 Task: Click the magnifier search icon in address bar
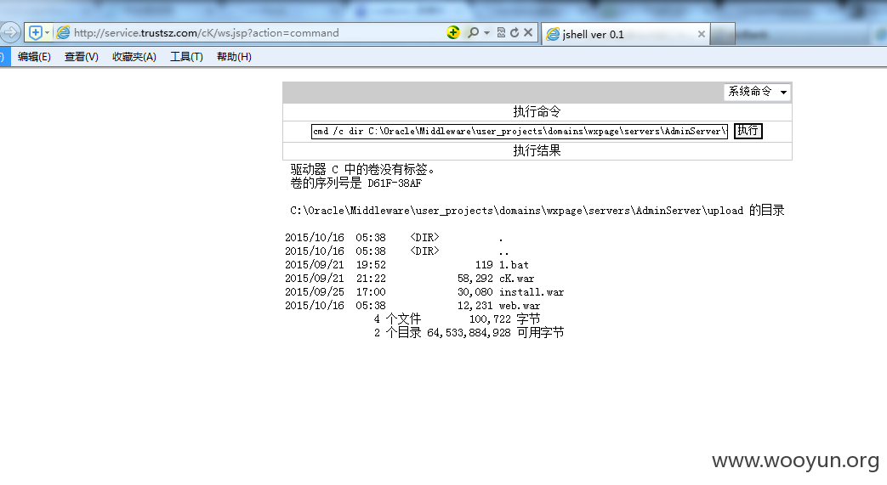pyautogui.click(x=473, y=32)
